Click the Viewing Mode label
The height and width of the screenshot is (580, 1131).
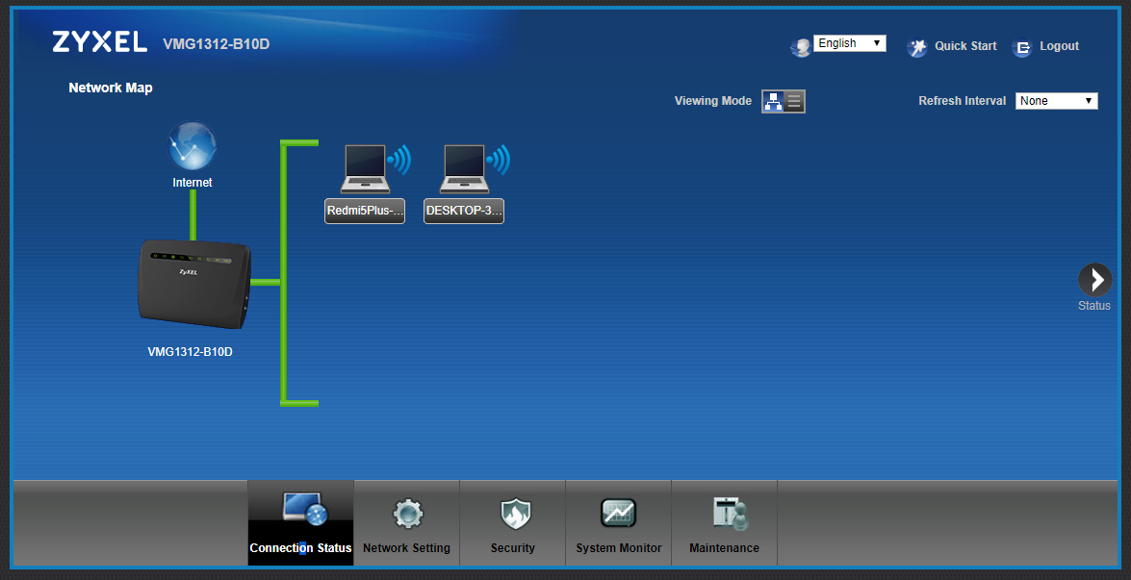[712, 101]
